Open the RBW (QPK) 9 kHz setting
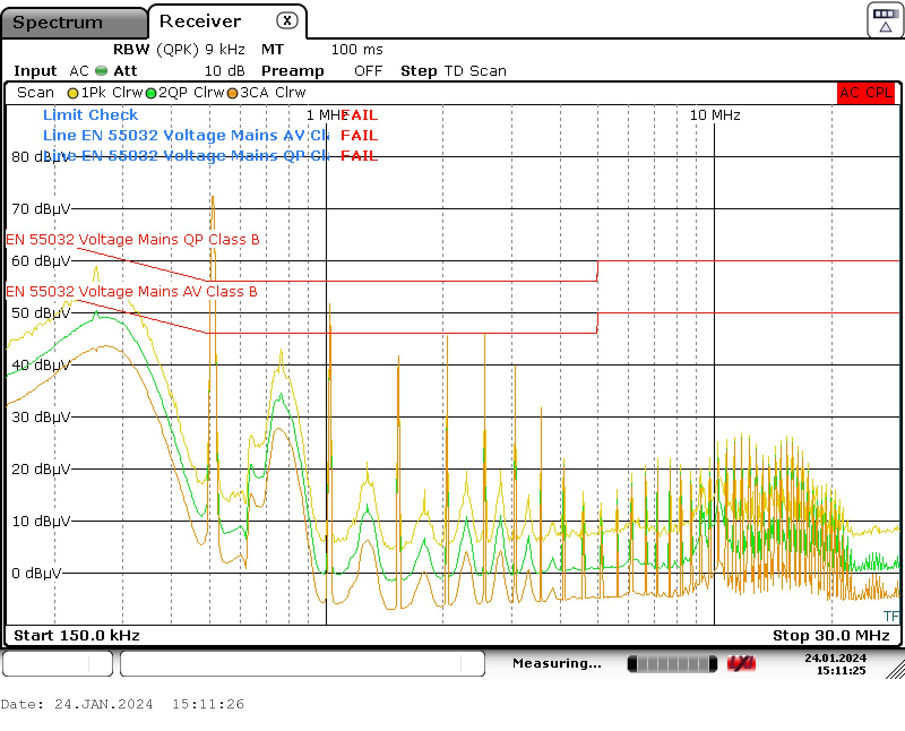Screen dimensions: 905x731 click(x=179, y=50)
